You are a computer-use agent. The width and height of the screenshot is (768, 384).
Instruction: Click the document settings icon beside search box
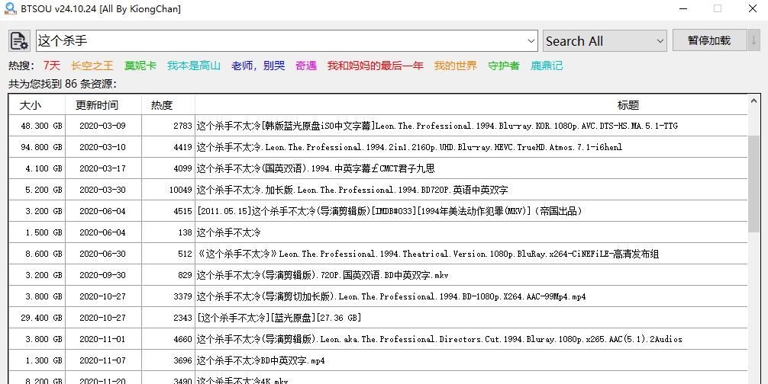pyautogui.click(x=19, y=41)
